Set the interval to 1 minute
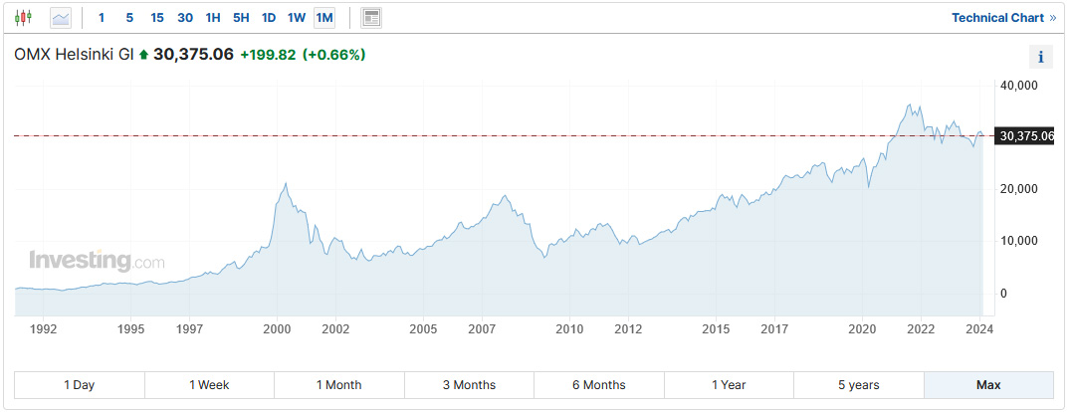This screenshot has width=1071, height=412. click(x=102, y=18)
